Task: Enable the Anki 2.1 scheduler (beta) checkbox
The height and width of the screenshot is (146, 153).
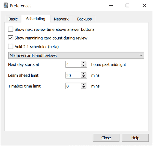Action: coord(11,47)
